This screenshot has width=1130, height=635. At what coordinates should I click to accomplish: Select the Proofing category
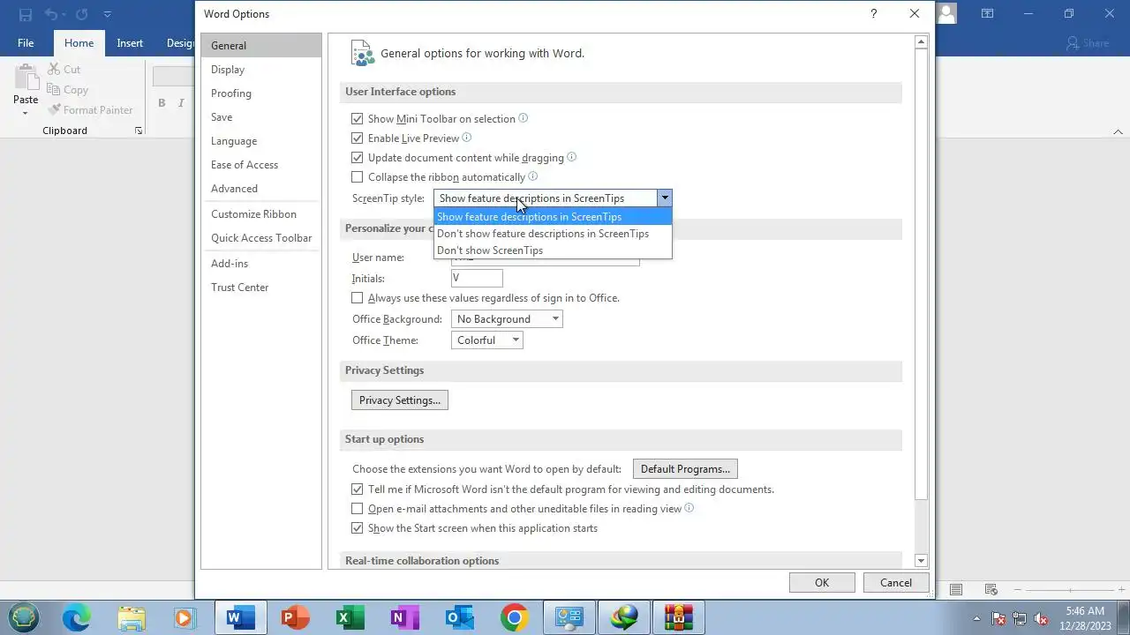tap(260, 93)
